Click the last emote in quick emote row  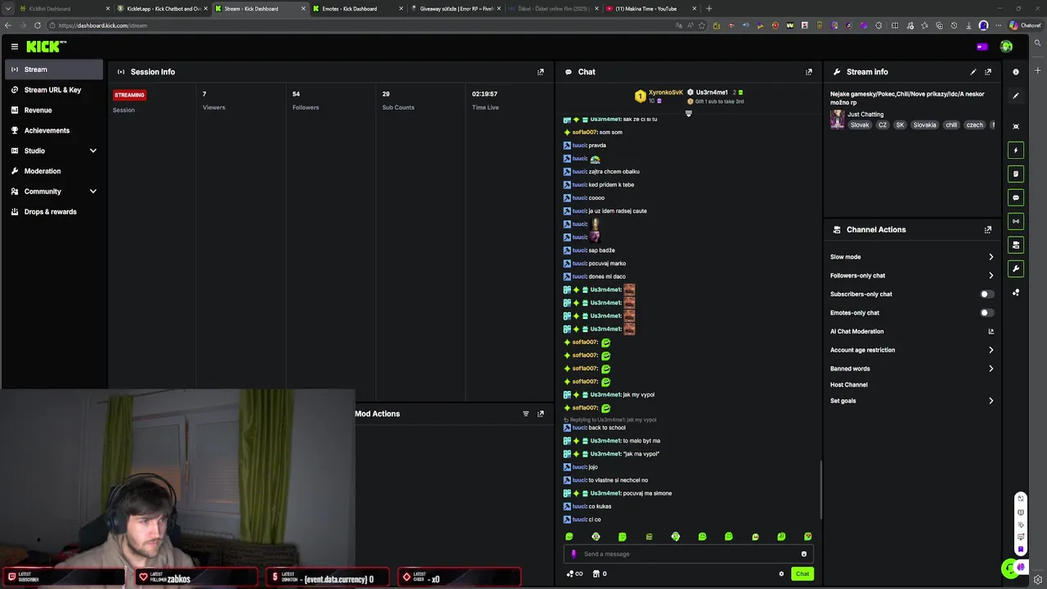coord(808,537)
